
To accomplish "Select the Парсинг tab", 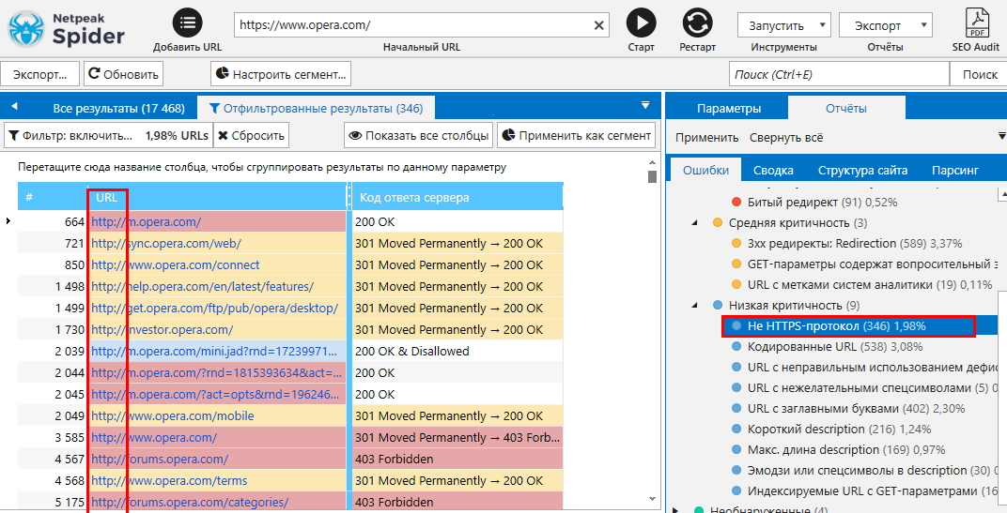I will tap(955, 170).
